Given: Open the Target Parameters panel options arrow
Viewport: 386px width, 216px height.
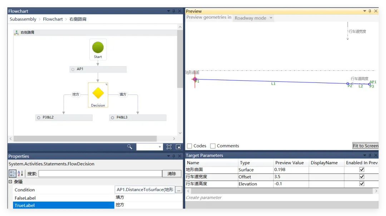Looking at the screenshot, I should pos(365,155).
